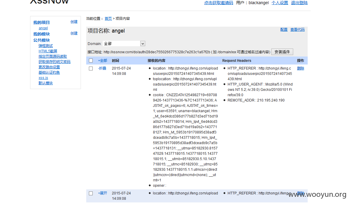
Task: Expand the second record with +展开
Action: coord(103,193)
